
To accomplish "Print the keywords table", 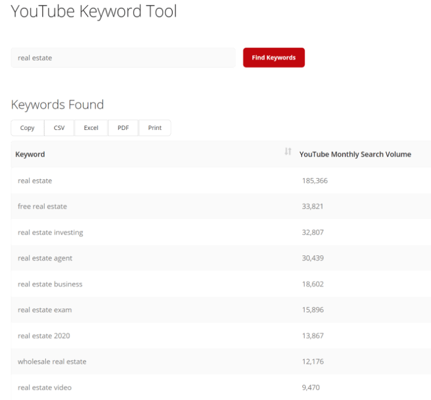I will tap(155, 128).
